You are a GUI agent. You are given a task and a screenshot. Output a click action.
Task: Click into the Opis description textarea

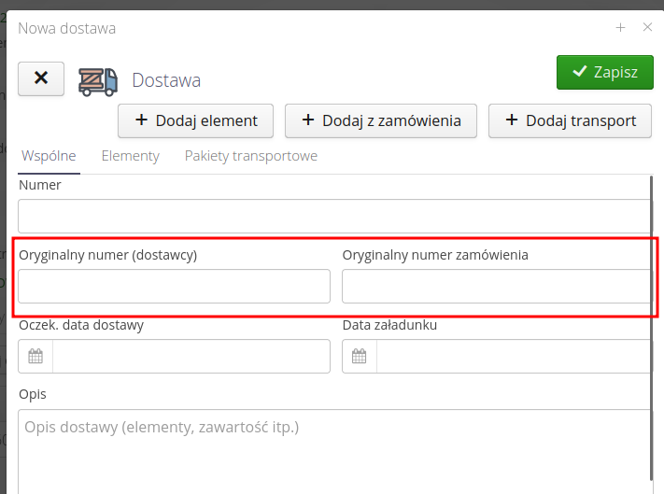334,453
